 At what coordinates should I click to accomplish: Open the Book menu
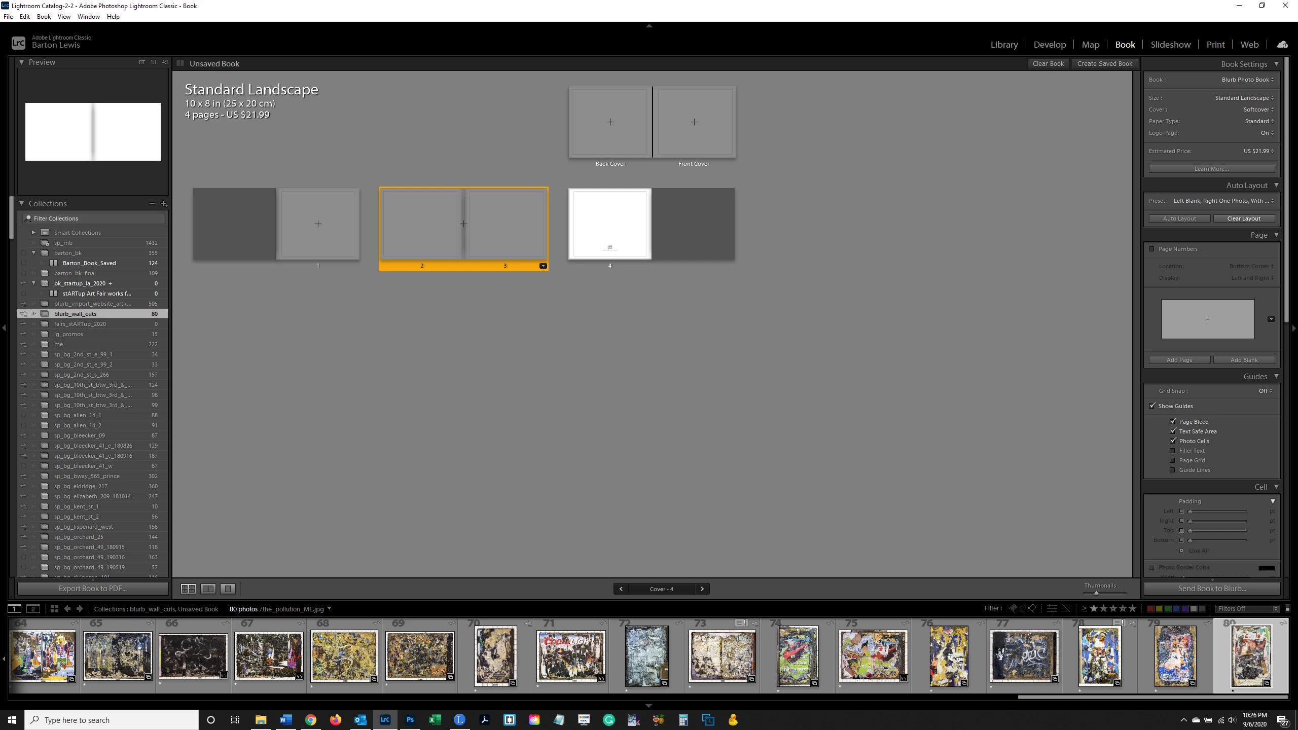[44, 16]
